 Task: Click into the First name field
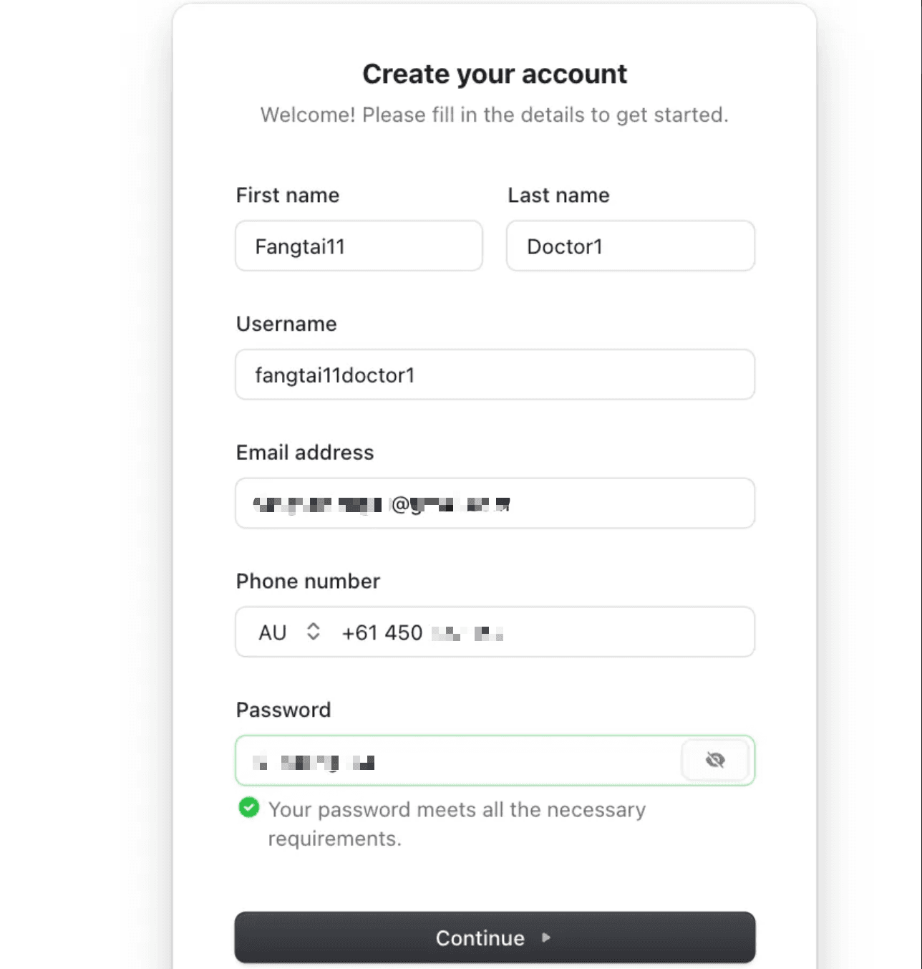(358, 246)
